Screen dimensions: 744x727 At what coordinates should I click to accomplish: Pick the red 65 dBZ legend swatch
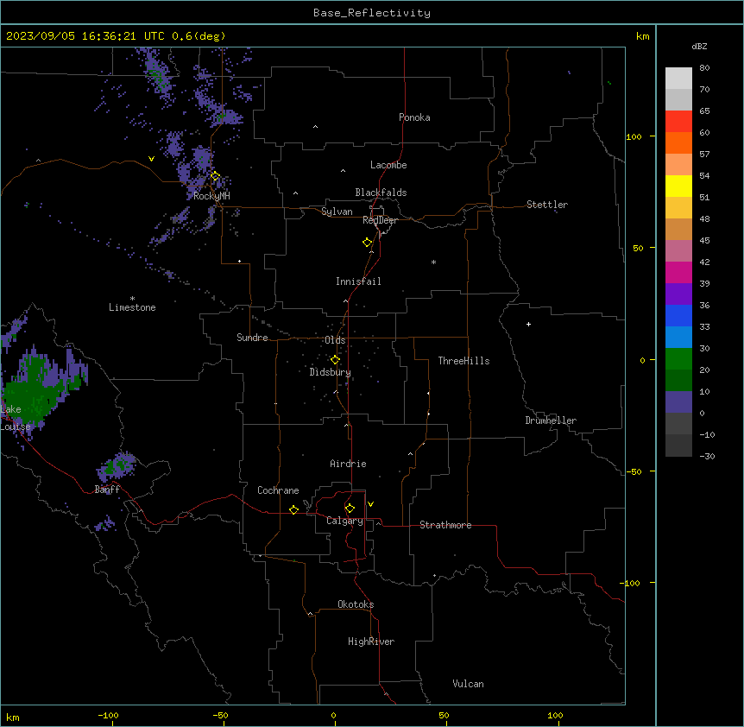point(678,122)
